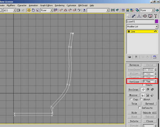Open the Schematic View icon

click(128, 10)
